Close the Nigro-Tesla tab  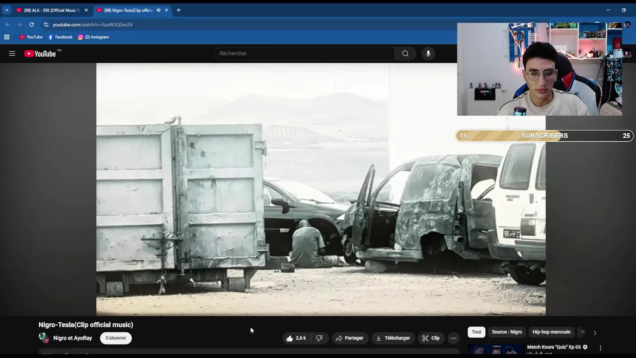tap(166, 10)
